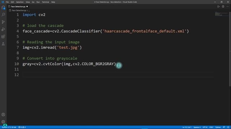
Task: Change file encoding UTF-8
Action: coord(205,127)
